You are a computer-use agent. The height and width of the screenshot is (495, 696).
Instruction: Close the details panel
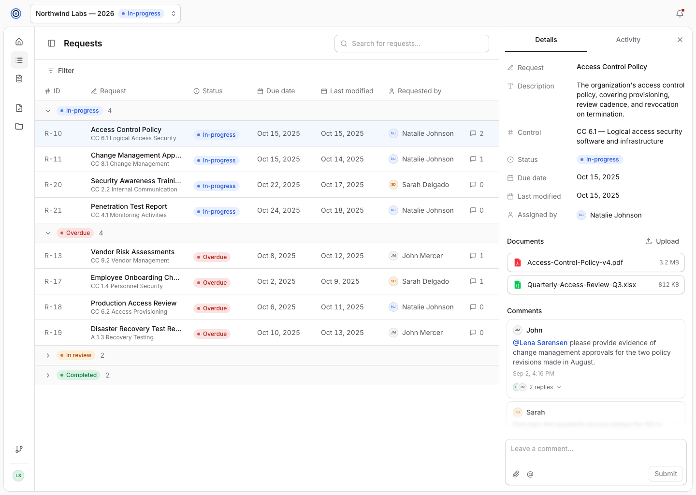(x=680, y=40)
